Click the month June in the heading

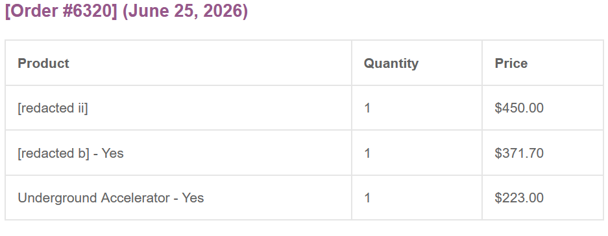point(149,11)
